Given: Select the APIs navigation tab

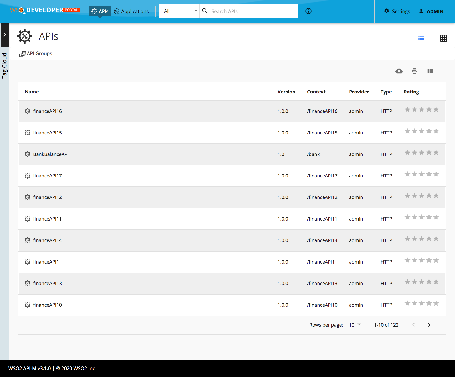Looking at the screenshot, I should [100, 11].
